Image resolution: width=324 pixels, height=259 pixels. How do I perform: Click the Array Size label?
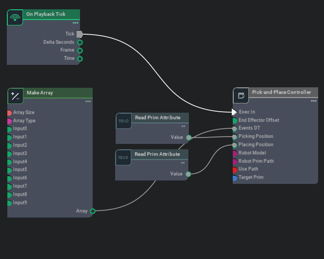[x=24, y=112]
